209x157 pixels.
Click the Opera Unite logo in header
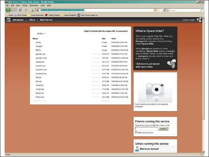point(199,20)
